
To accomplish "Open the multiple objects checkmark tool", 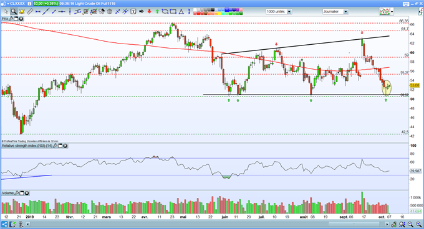I will tap(94, 12).
